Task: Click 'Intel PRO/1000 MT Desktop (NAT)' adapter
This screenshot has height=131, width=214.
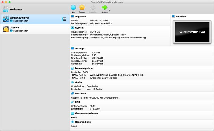Action: (x=101, y=98)
